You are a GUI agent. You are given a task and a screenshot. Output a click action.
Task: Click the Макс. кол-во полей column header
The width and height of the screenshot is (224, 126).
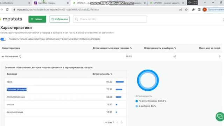(x=210, y=48)
